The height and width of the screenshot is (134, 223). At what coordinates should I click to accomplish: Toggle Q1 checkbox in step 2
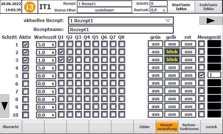click(x=61, y=52)
